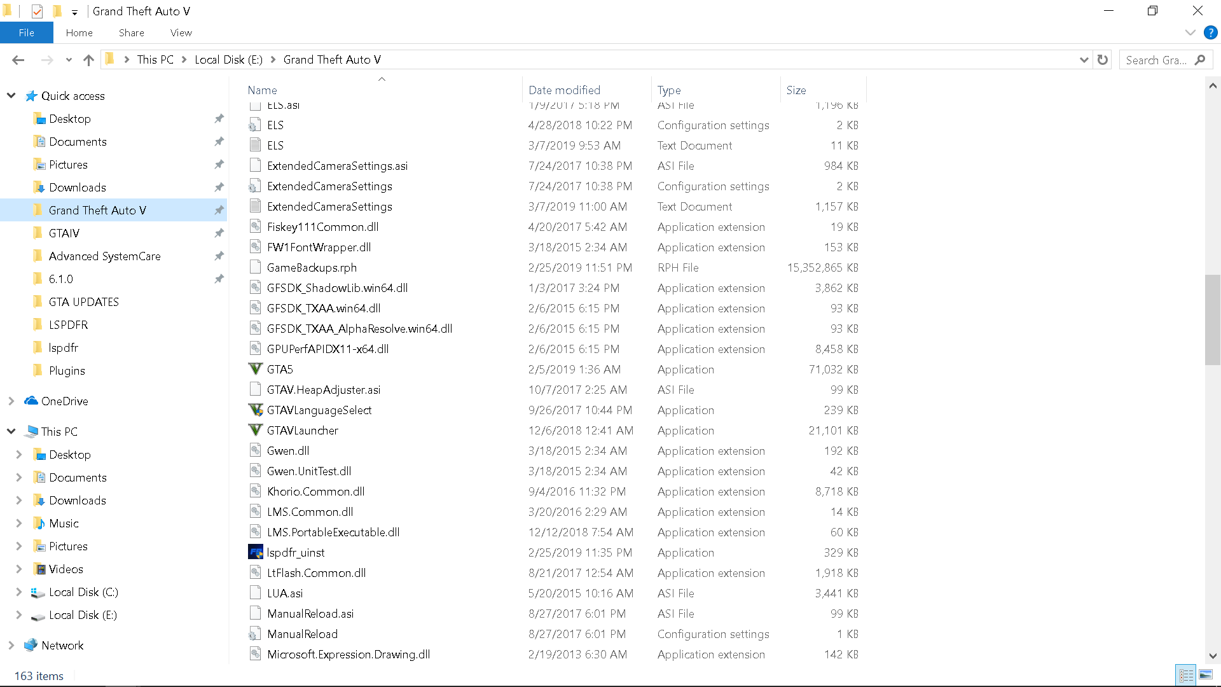Open the Help question mark icon
Image resolution: width=1221 pixels, height=687 pixels.
coord(1210,32)
